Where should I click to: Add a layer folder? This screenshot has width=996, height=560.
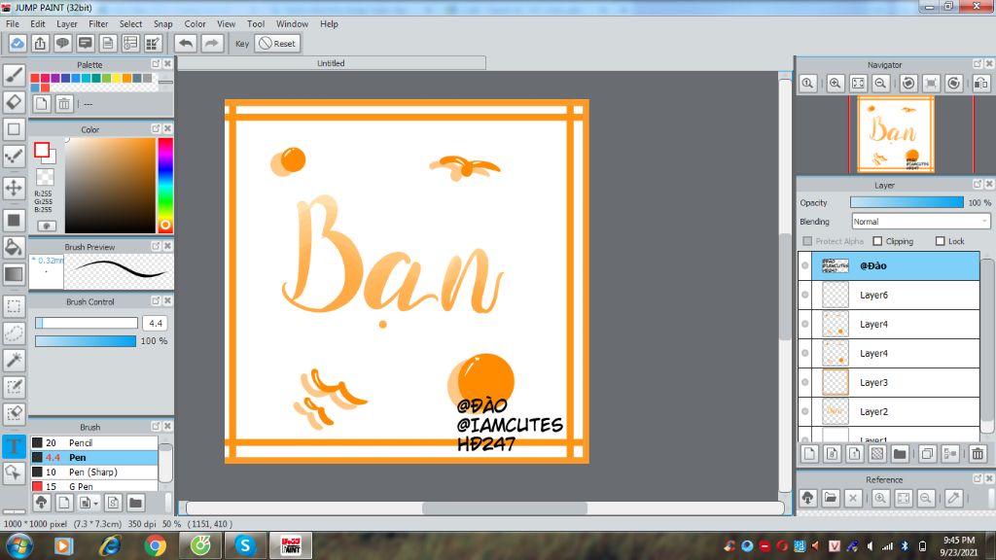pos(900,454)
